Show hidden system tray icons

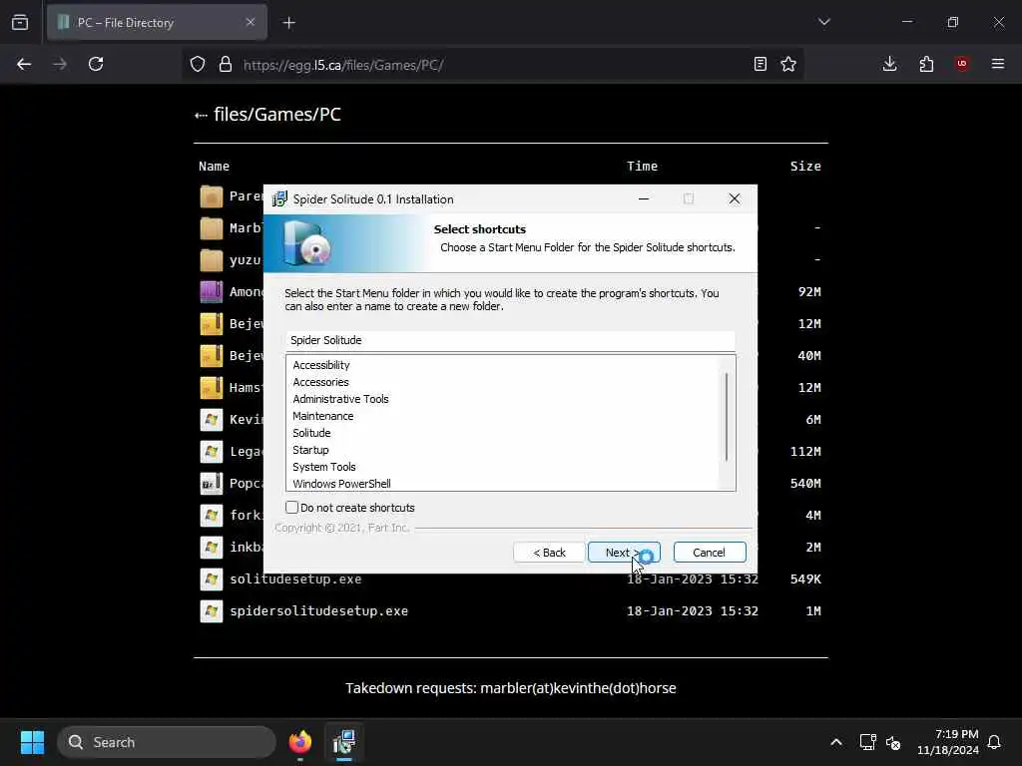point(836,742)
